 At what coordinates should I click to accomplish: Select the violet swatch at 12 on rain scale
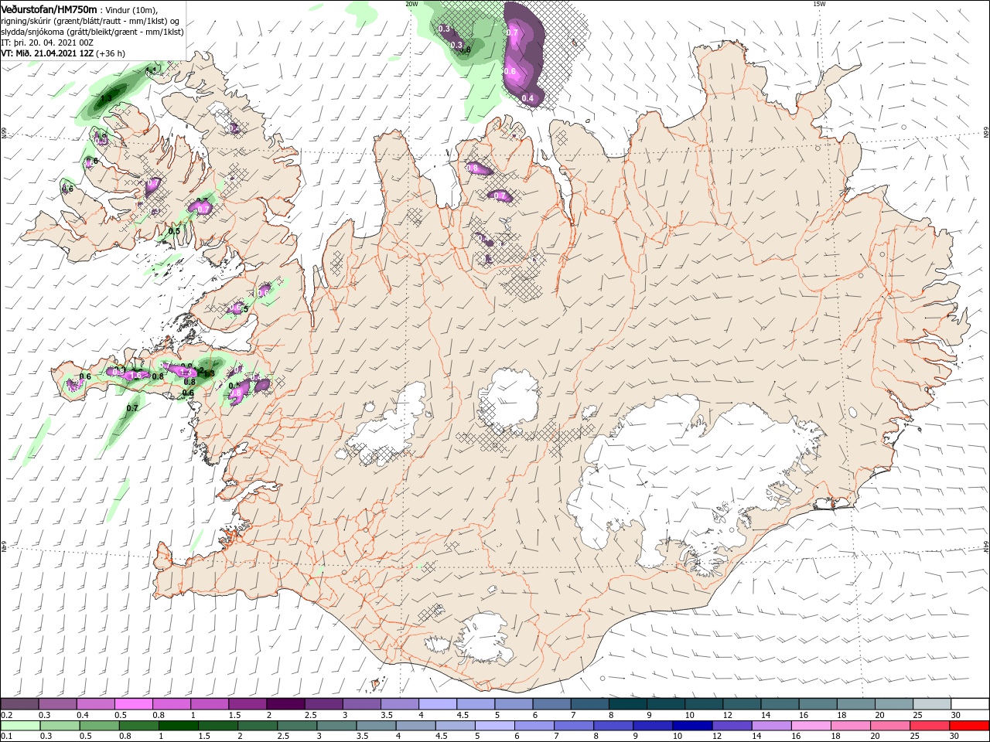(731, 726)
